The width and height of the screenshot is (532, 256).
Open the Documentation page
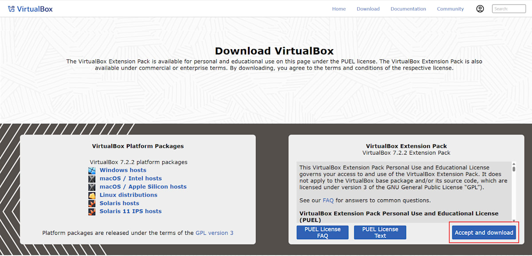click(x=408, y=8)
